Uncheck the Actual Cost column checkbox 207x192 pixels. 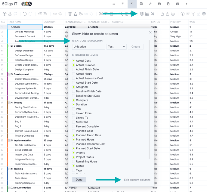74,60
